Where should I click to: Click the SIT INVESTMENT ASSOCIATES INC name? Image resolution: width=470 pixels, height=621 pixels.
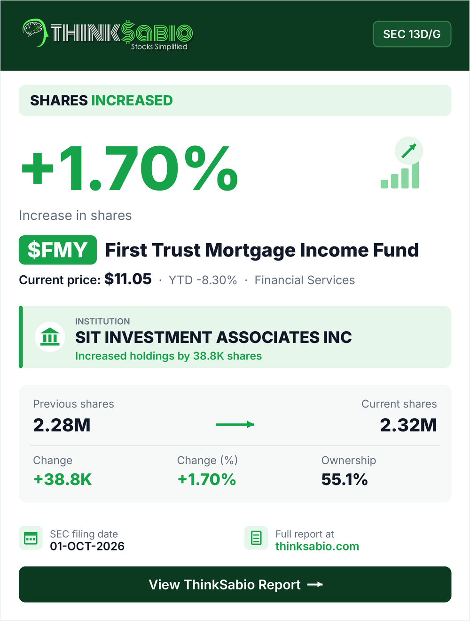coord(213,337)
